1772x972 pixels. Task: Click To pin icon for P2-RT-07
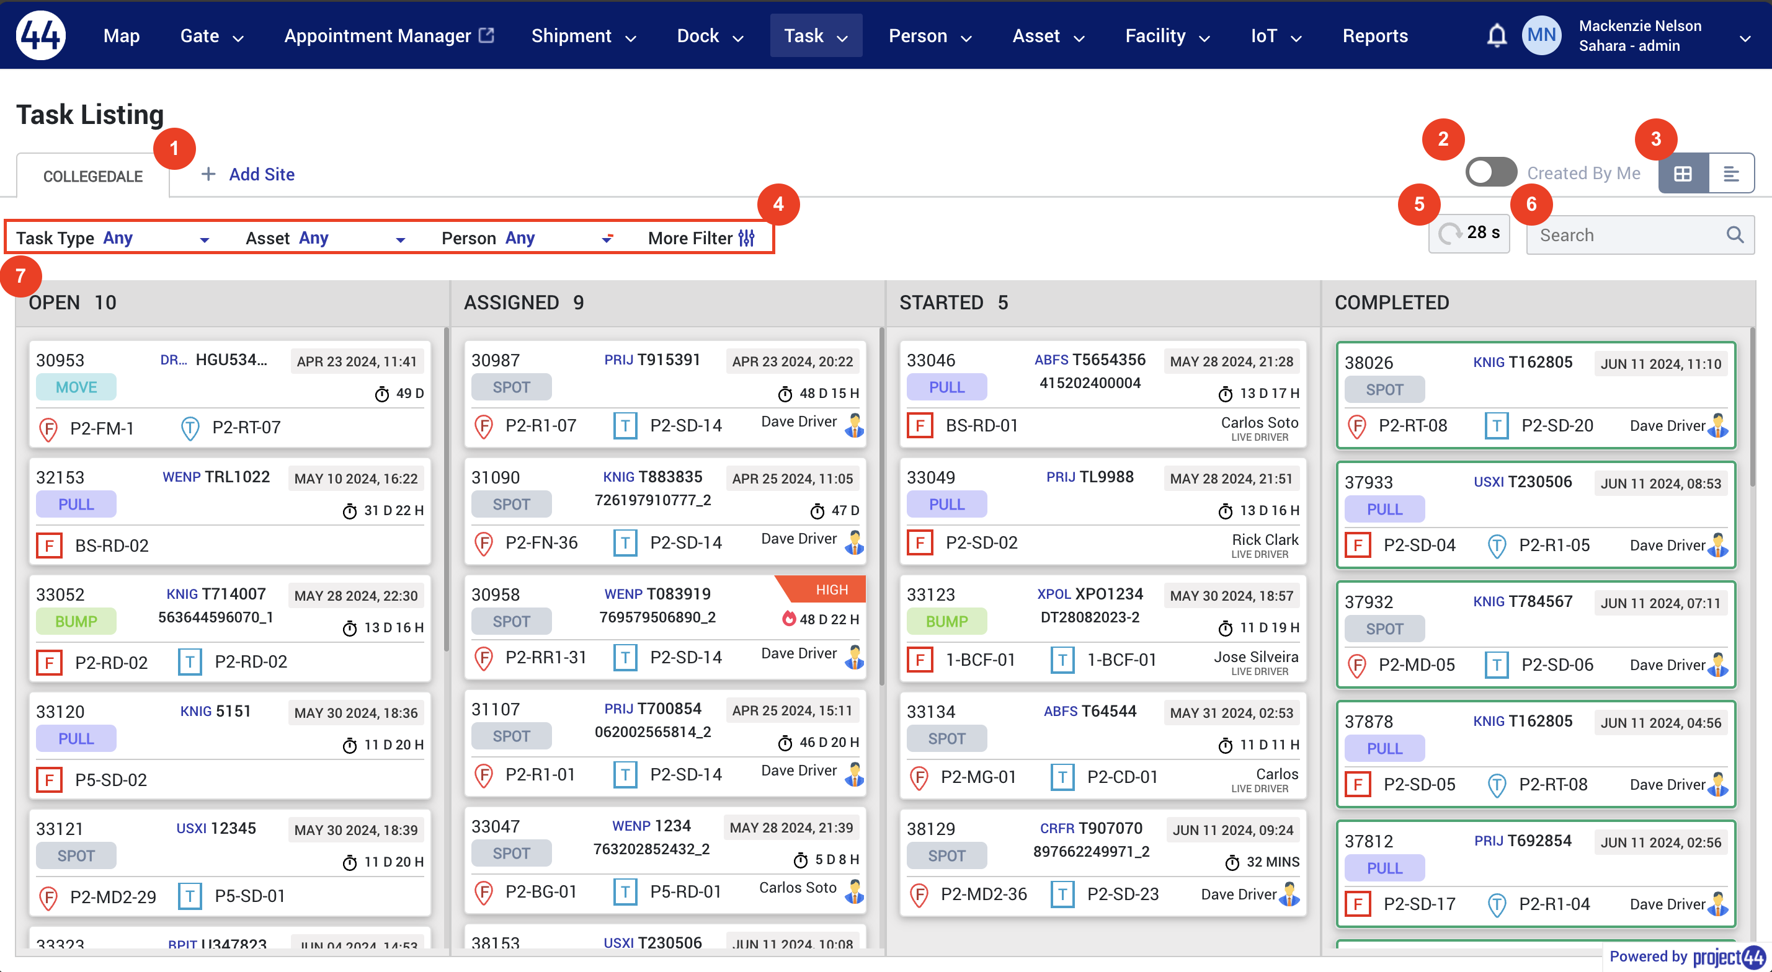pos(190,428)
